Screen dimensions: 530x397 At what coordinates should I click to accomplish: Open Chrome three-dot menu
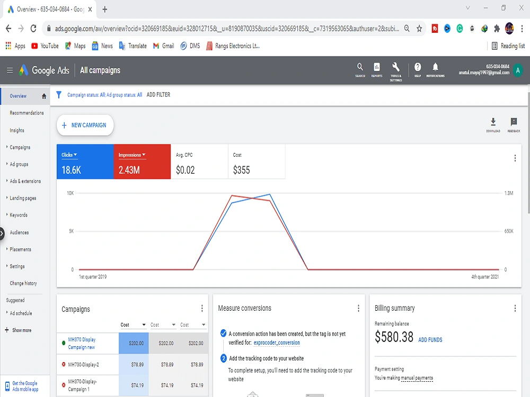click(522, 29)
